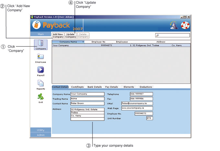This screenshot has height=151, width=220.
Task: Click the Update Company button
Action: coord(71,35)
